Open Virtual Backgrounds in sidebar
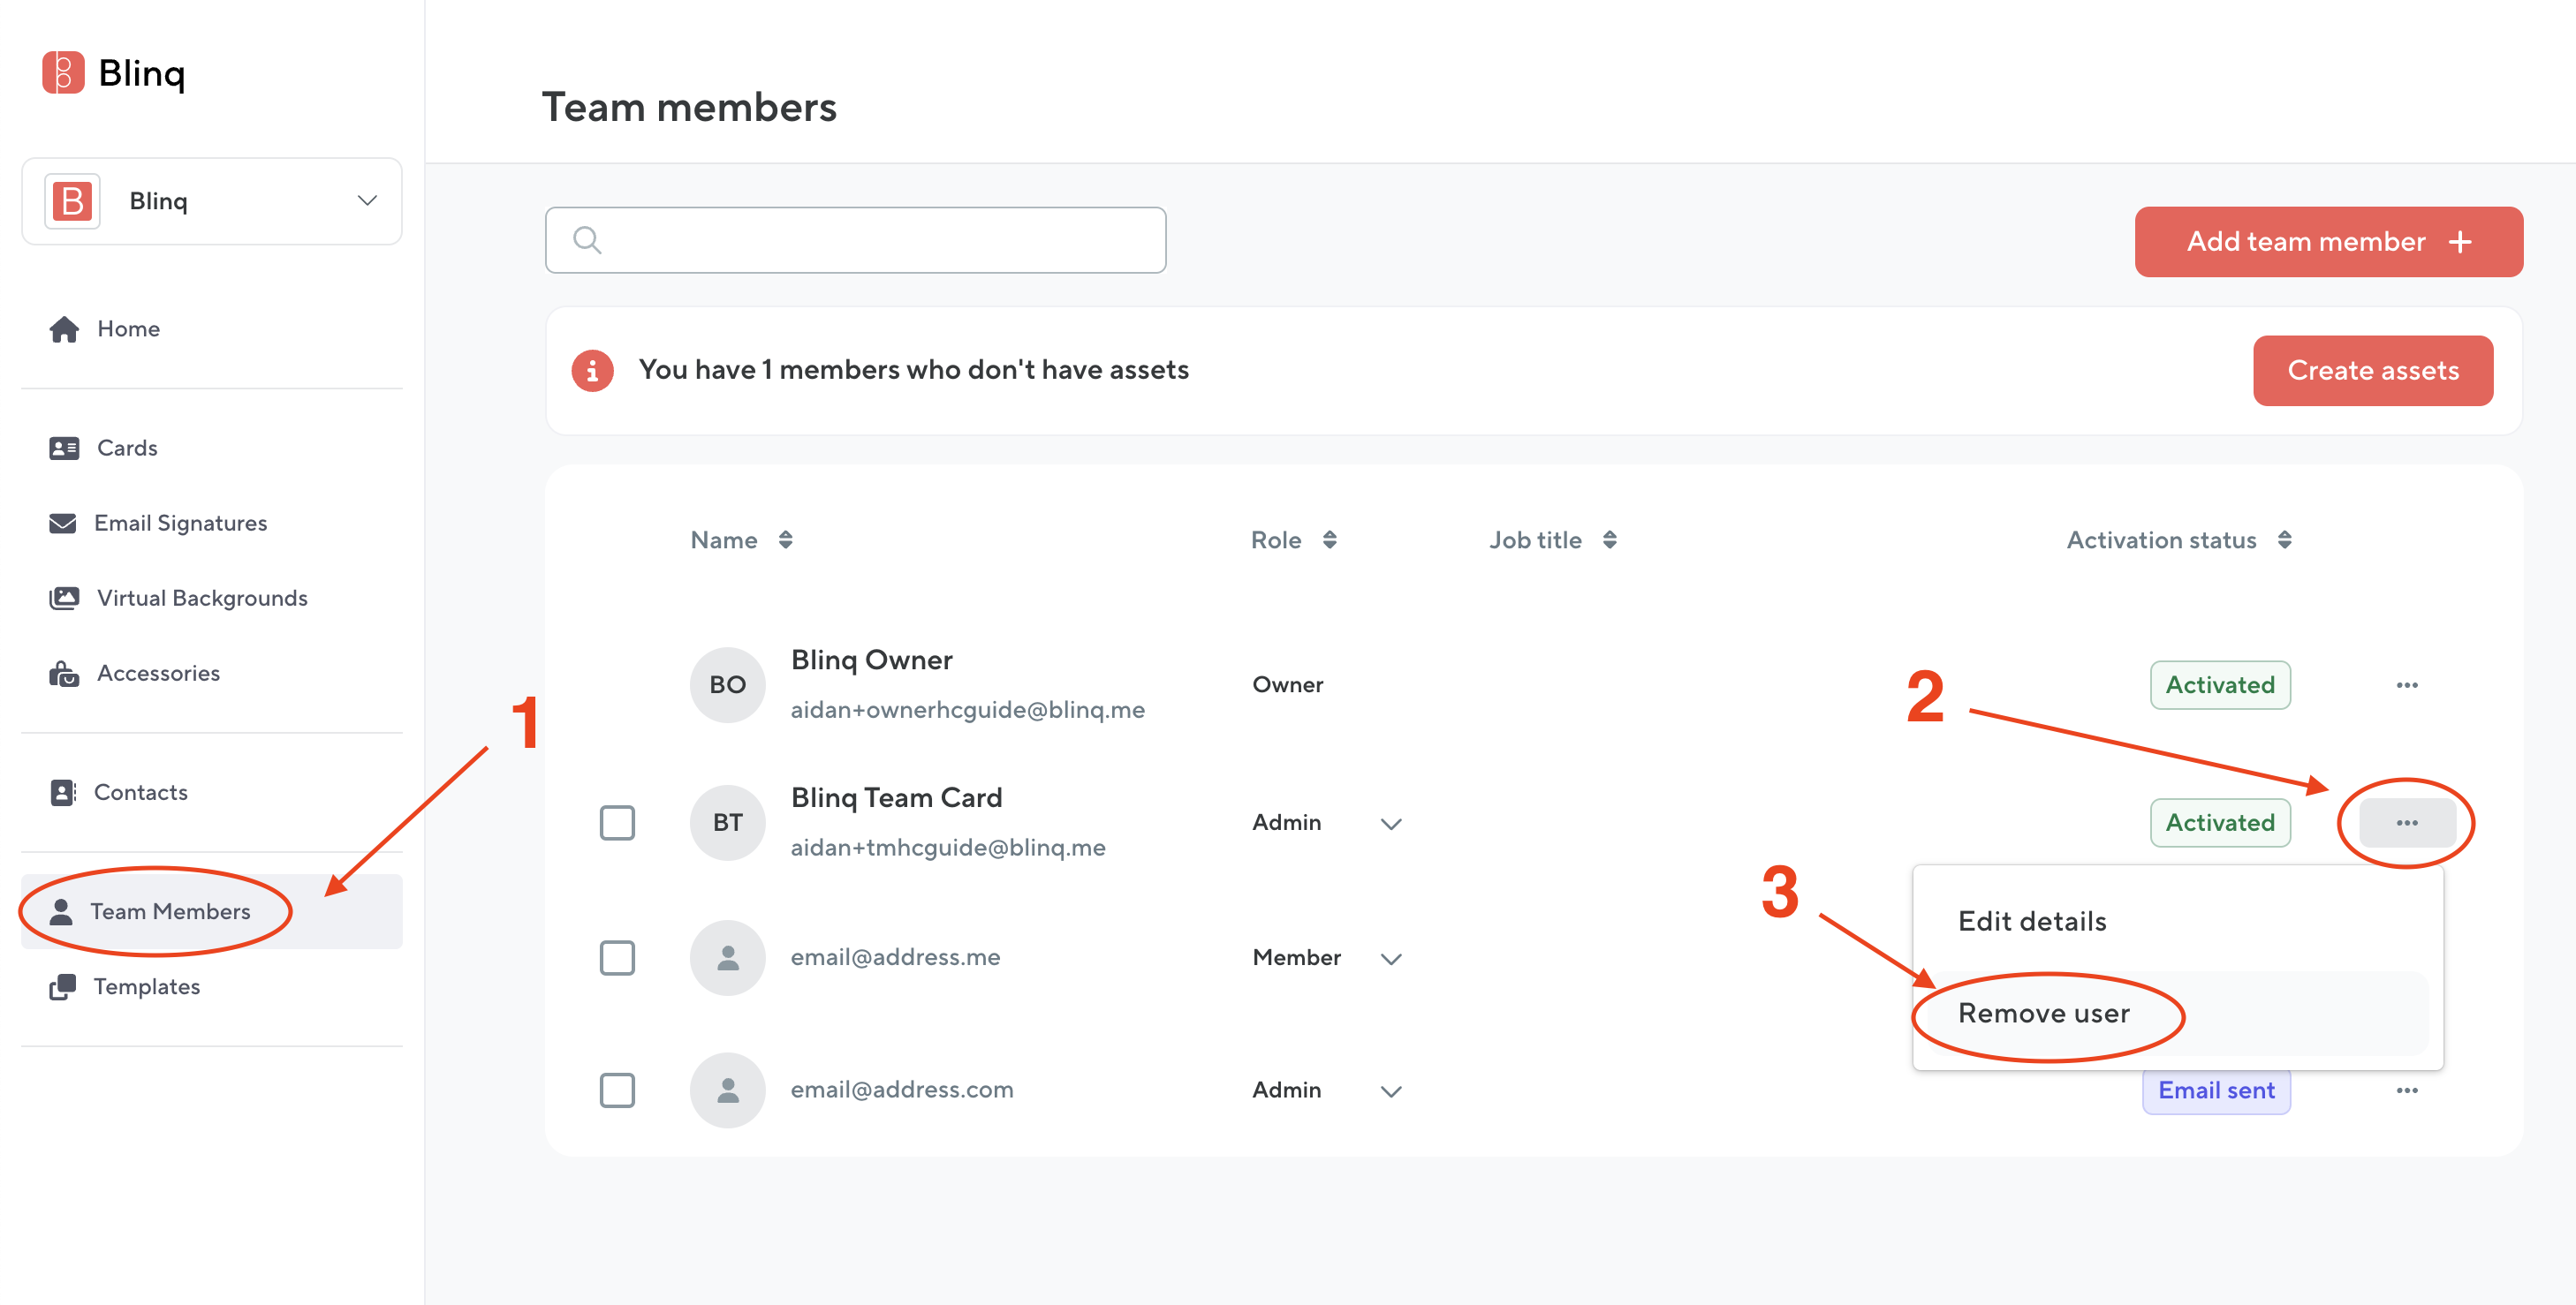The width and height of the screenshot is (2576, 1305). (x=212, y=599)
